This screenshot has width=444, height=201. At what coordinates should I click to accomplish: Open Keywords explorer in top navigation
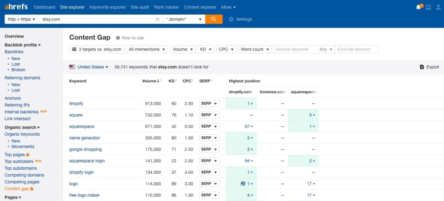pyautogui.click(x=108, y=7)
